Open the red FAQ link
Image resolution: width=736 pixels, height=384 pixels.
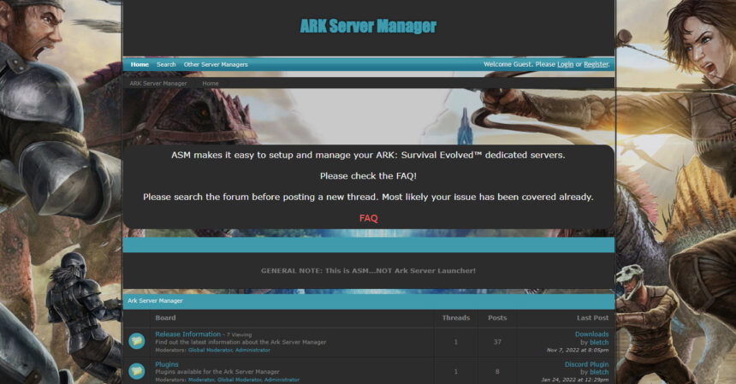click(x=369, y=218)
